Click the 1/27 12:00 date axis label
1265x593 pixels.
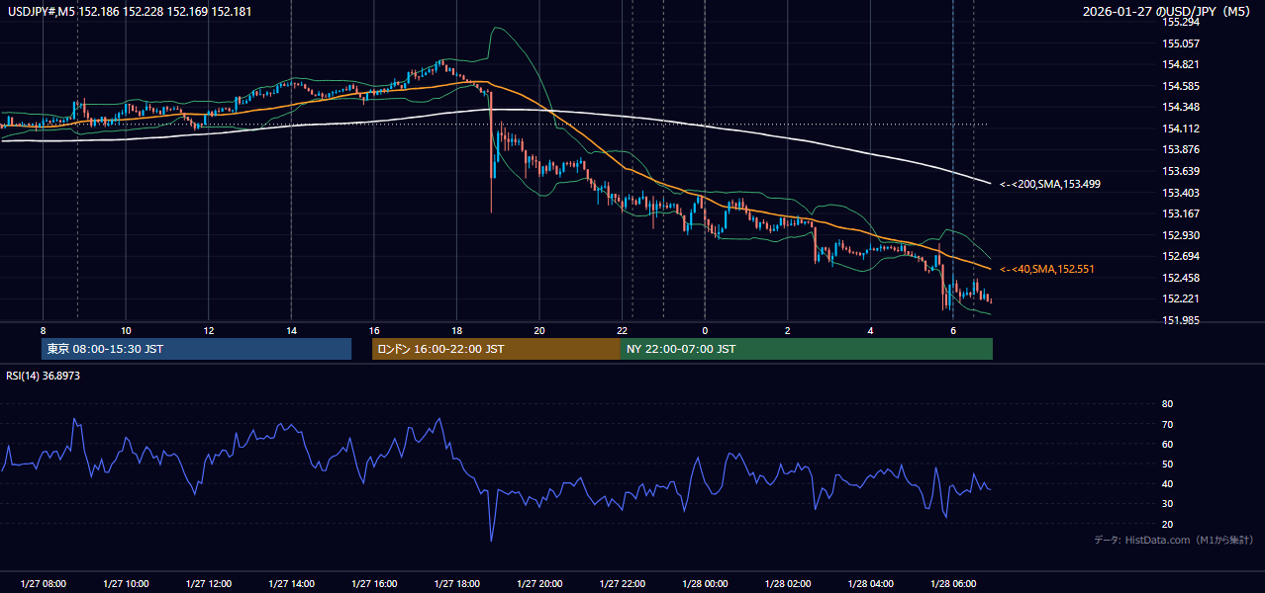[208, 583]
